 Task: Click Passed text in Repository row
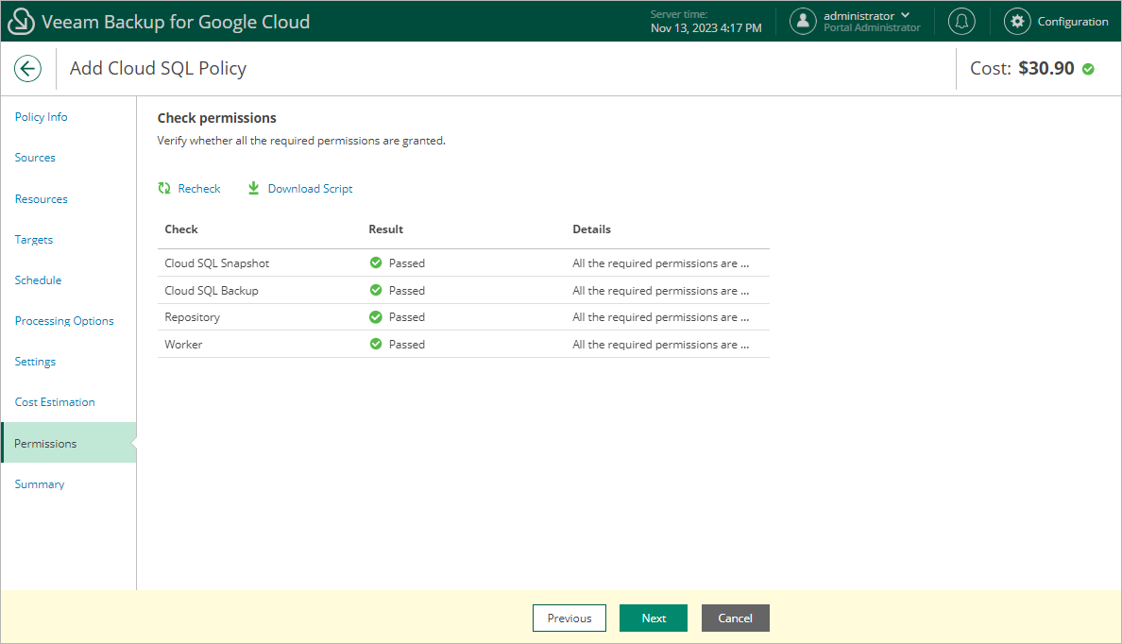[x=407, y=317]
